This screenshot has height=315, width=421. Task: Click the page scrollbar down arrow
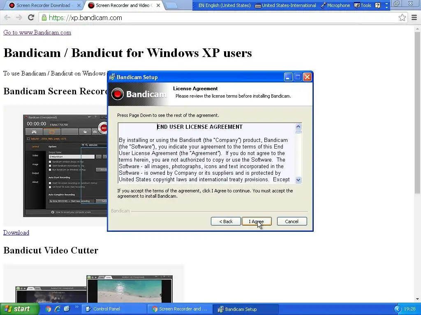click(x=417, y=299)
